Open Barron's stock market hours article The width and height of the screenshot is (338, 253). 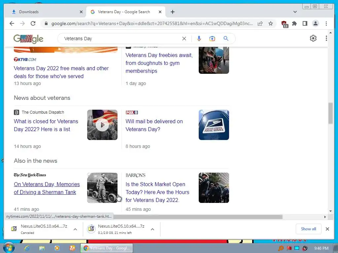pos(157,192)
